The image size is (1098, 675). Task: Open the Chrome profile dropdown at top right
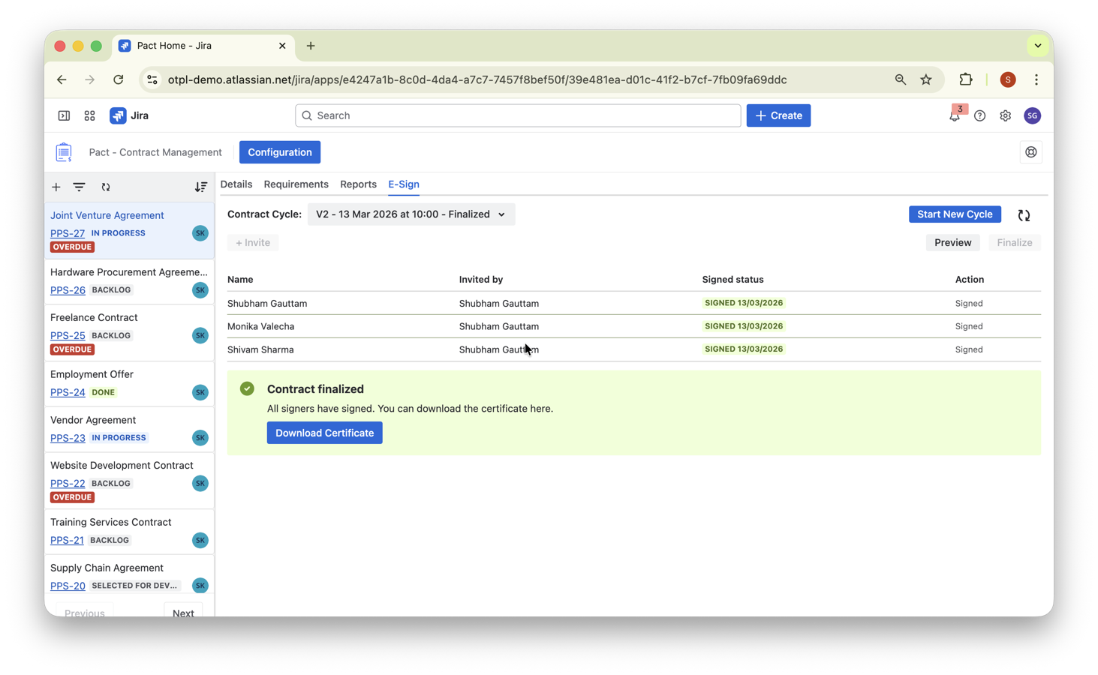(1007, 79)
